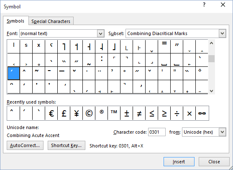The height and width of the screenshot is (170, 233).
Task: Pick the less-than-or-equal ≤ symbol
Action: [x=152, y=113]
